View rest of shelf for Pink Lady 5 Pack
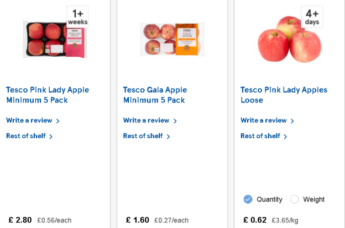The width and height of the screenshot is (345, 228). click(x=29, y=136)
